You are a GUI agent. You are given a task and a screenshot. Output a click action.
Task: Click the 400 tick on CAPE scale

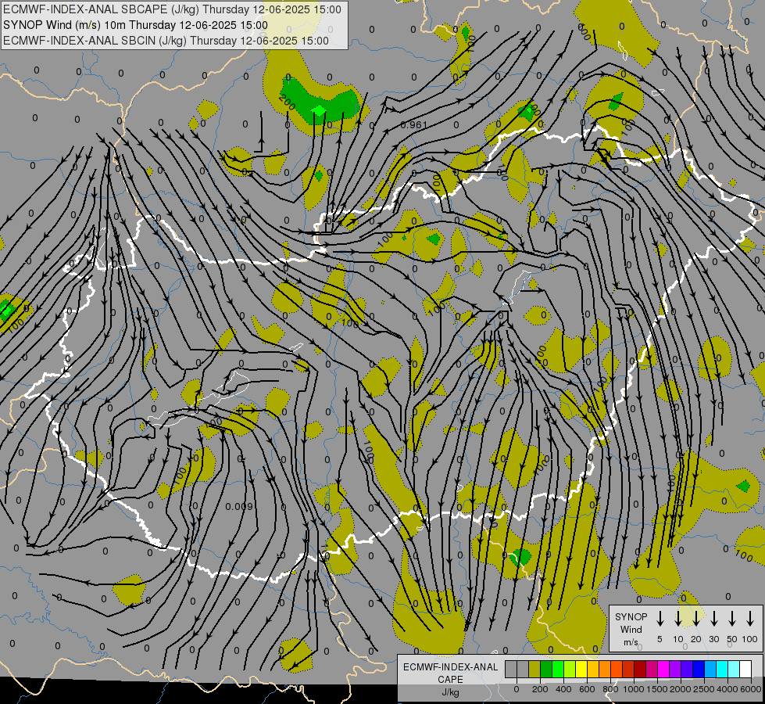[563, 689]
